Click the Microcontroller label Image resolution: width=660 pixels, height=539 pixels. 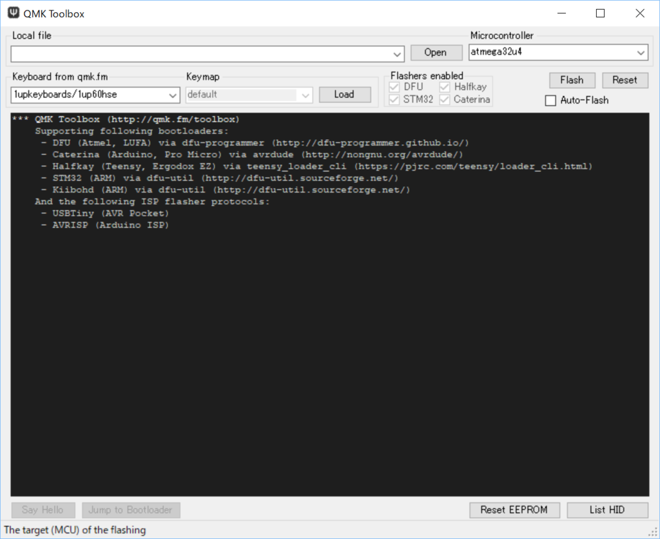501,35
